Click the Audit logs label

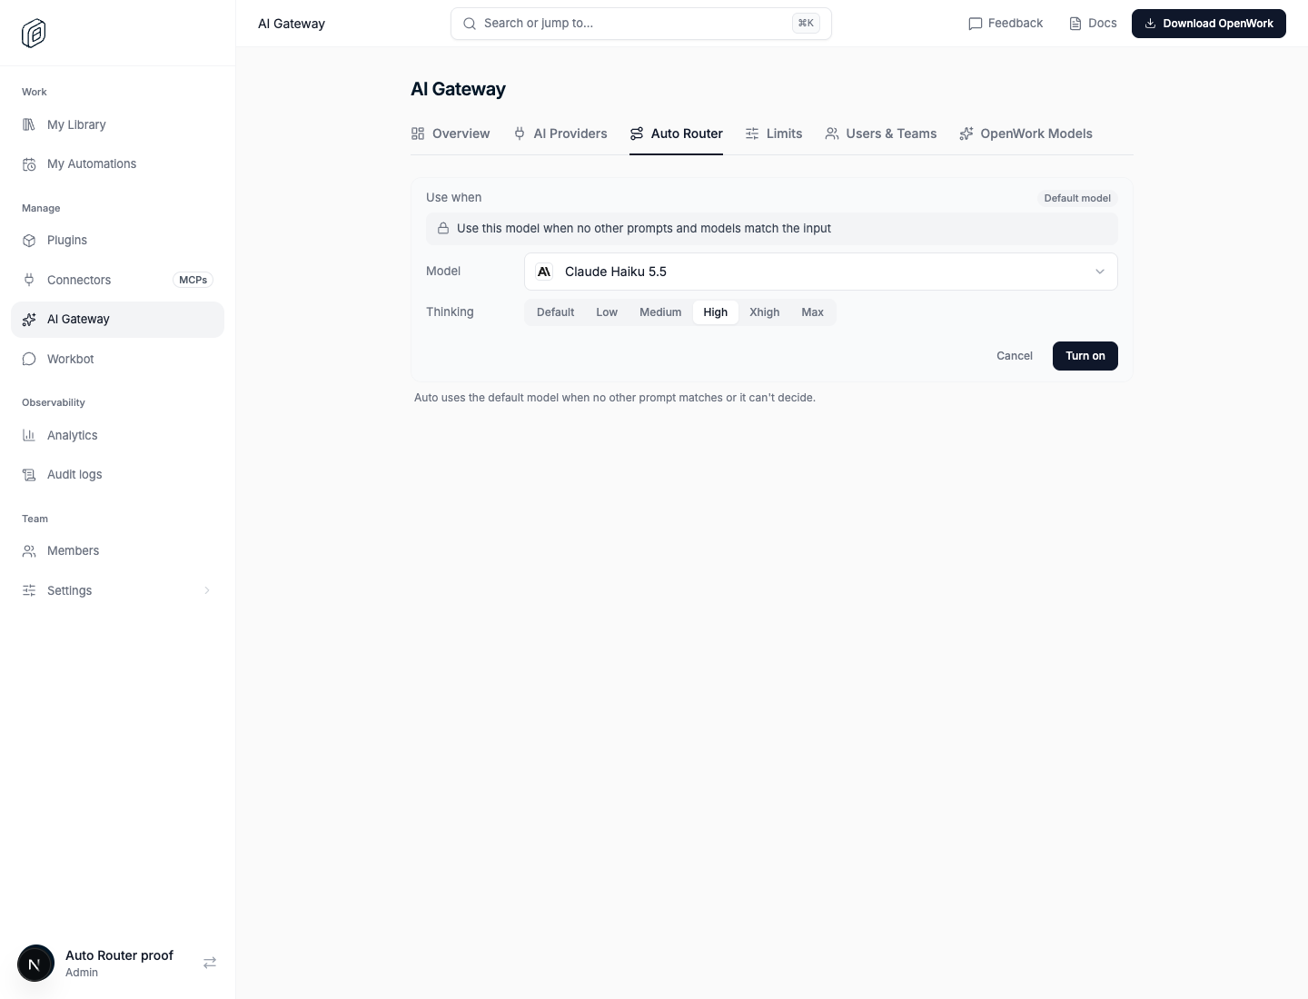pos(74,475)
